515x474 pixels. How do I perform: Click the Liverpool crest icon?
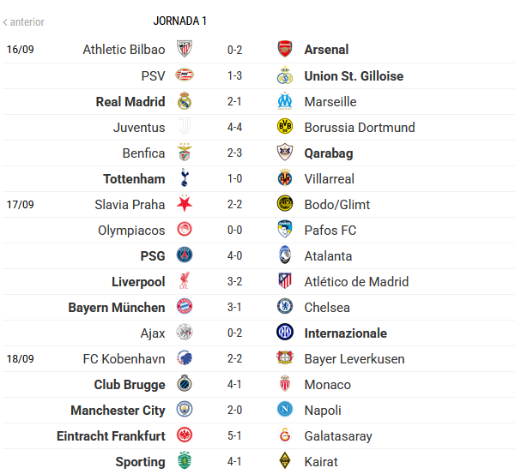click(x=184, y=281)
